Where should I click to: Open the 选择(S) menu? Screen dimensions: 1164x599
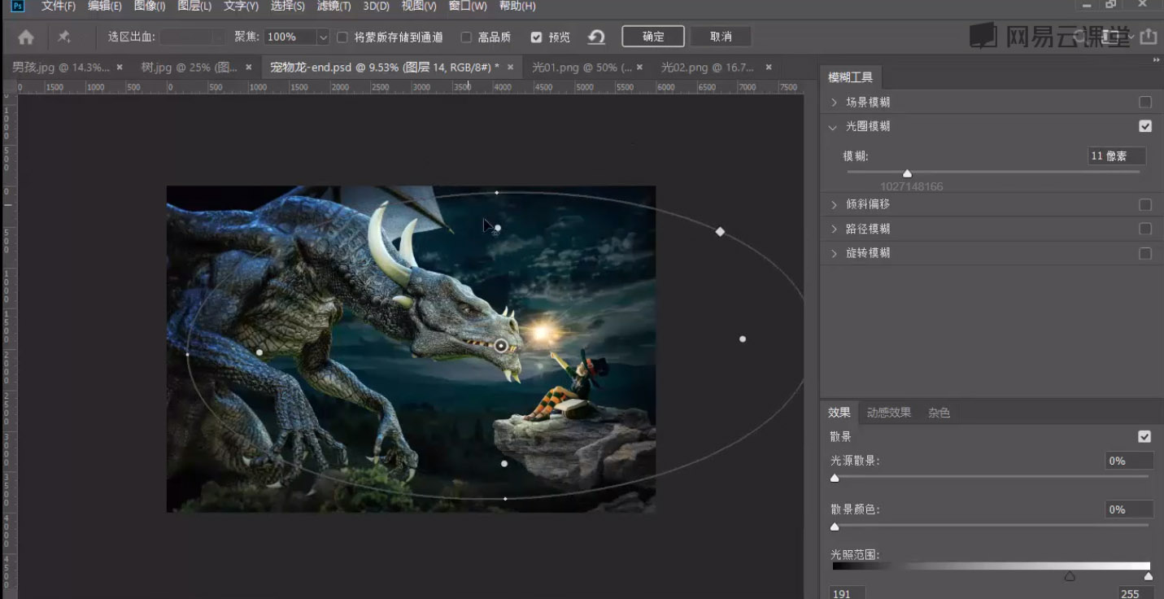point(287,7)
